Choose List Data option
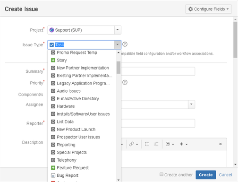Screen dimensions: 238x182 pyautogui.click(x=82, y=121)
